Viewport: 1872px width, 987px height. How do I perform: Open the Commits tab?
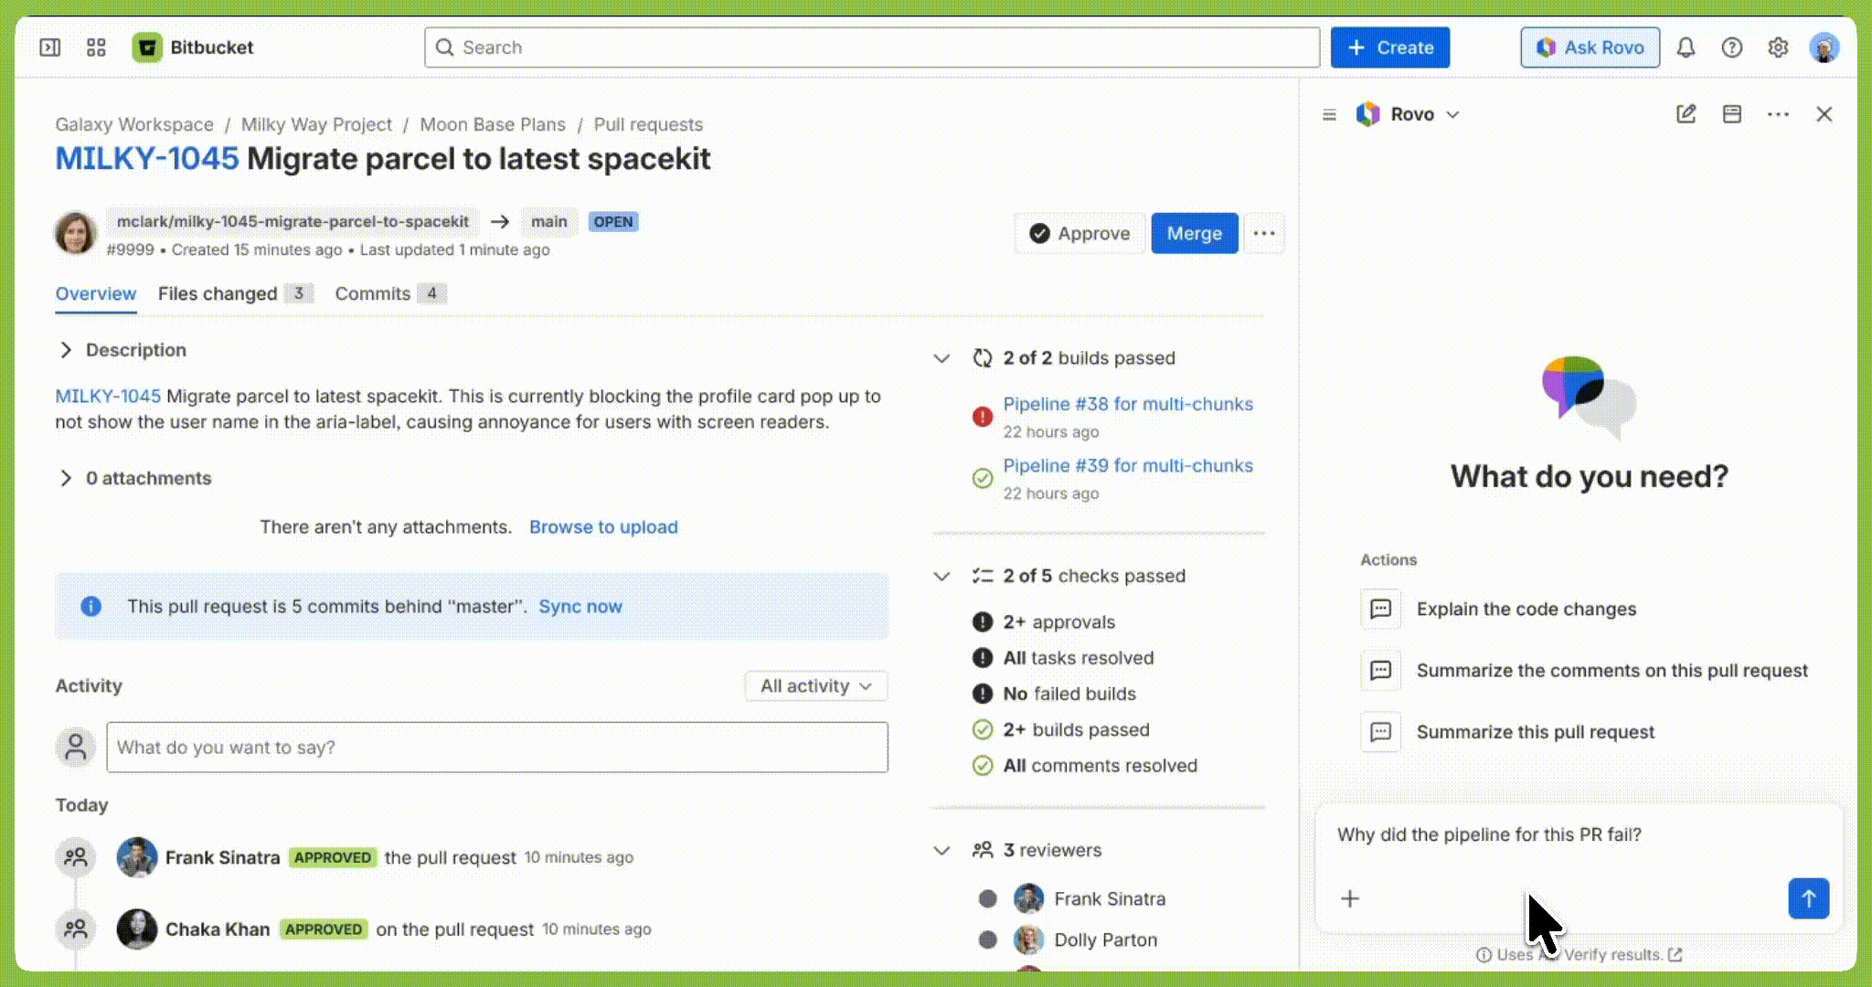(x=372, y=293)
